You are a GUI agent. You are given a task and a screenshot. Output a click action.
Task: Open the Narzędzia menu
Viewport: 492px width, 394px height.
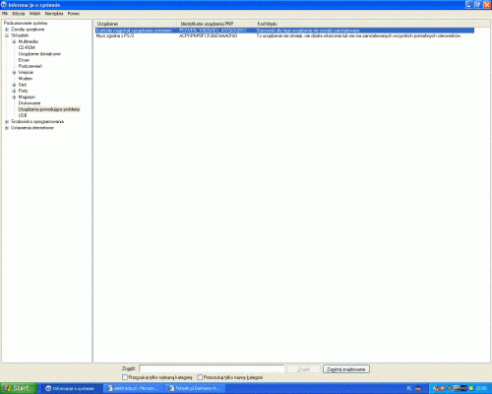(x=54, y=14)
